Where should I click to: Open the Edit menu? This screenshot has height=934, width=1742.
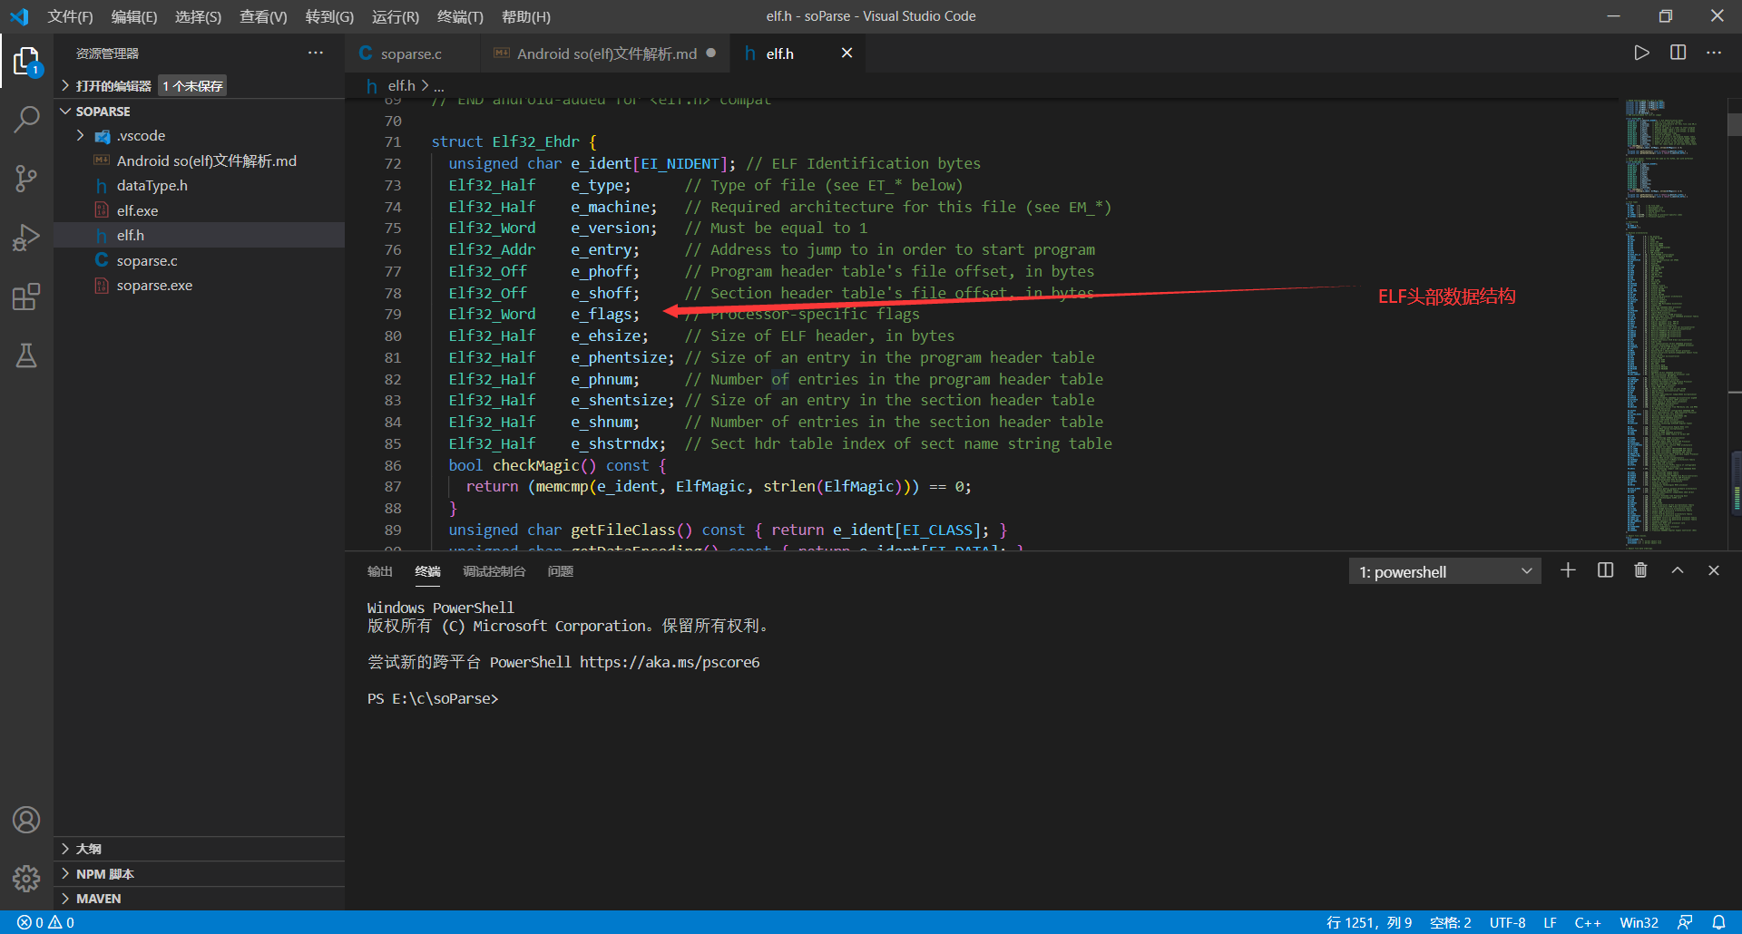134,16
